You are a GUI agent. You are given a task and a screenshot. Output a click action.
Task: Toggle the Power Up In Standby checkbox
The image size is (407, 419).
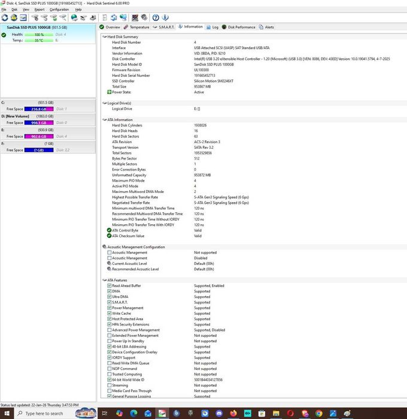[109, 341]
